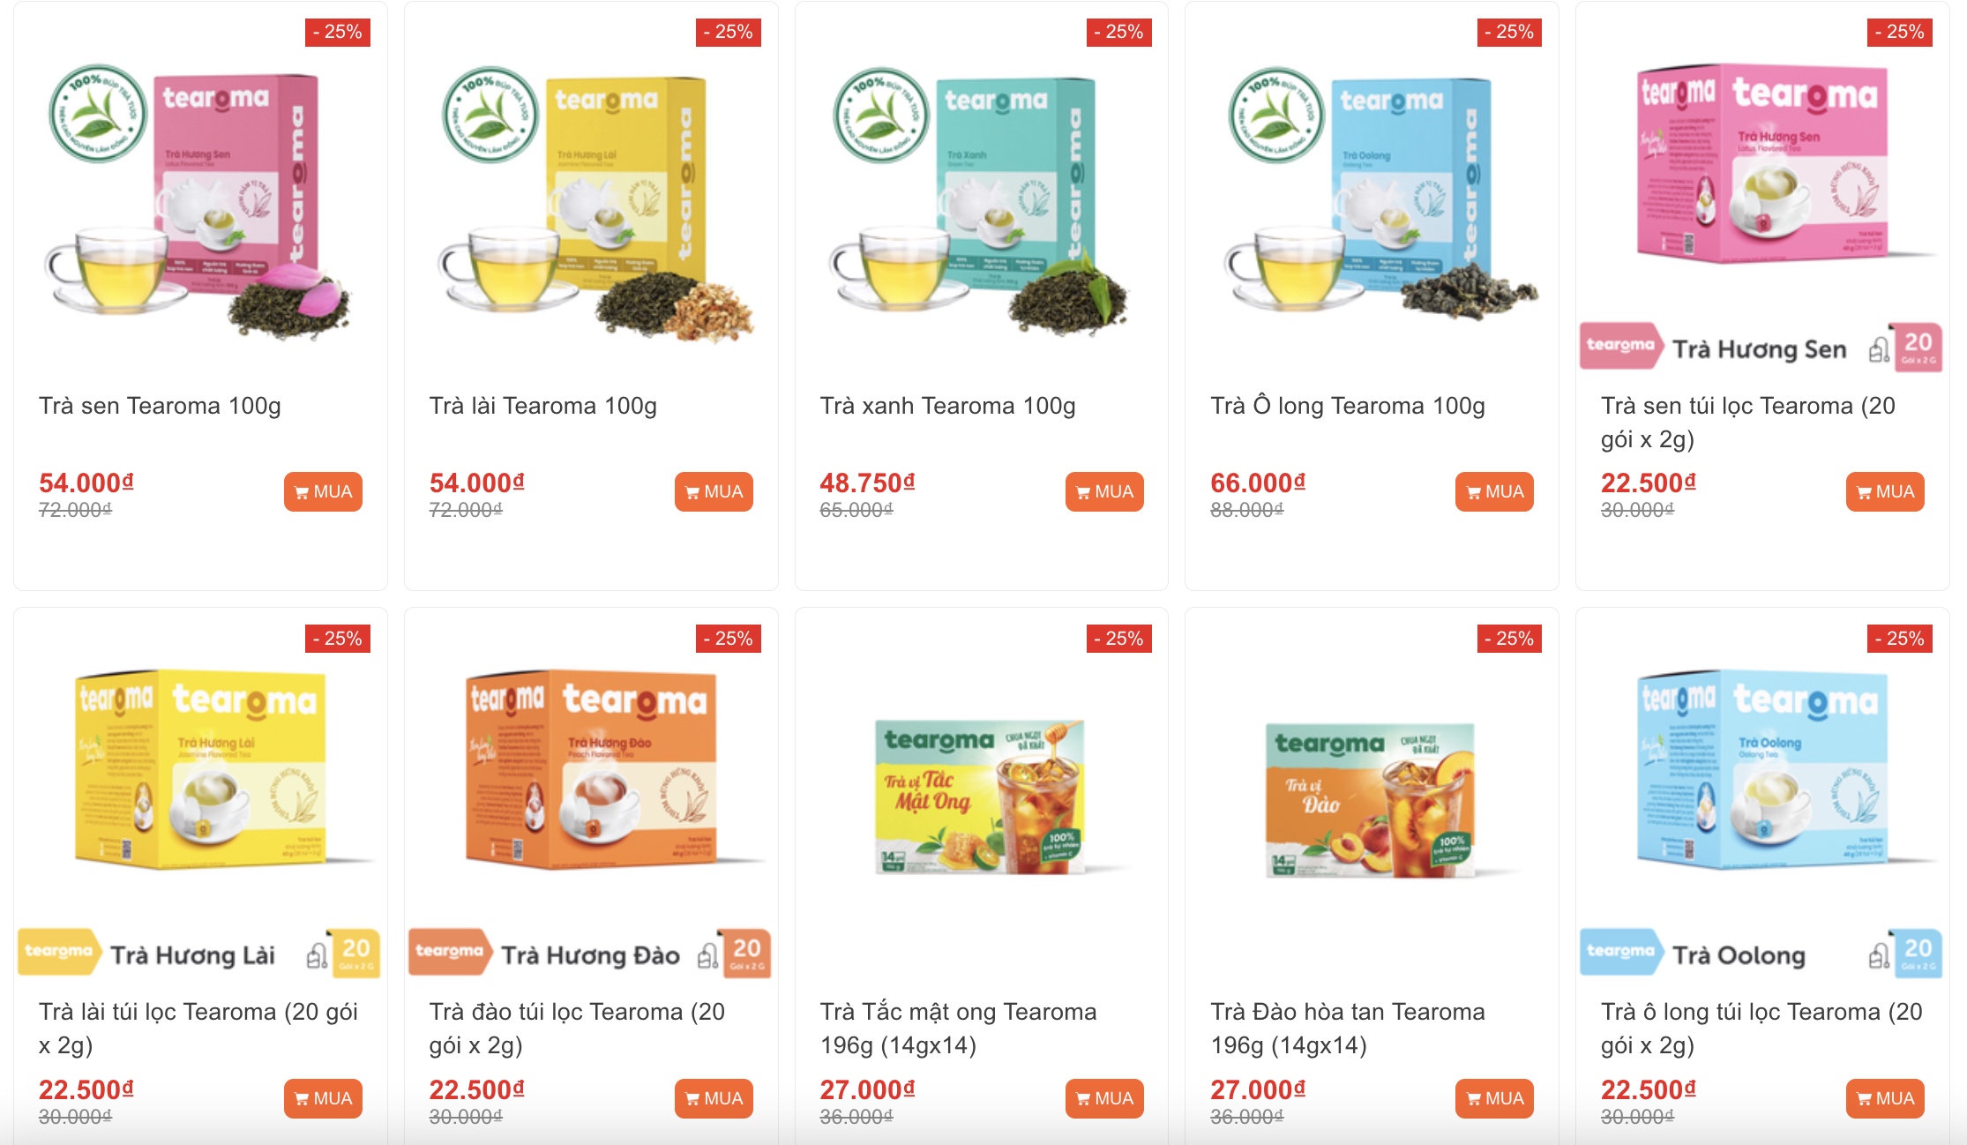1967x1145 pixels.
Task: Click MUA for Trà Đào hòa tan
Action: pos(1494,1098)
